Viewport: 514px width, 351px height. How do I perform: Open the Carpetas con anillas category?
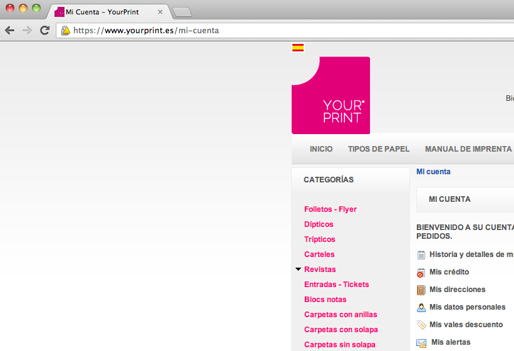pos(341,315)
